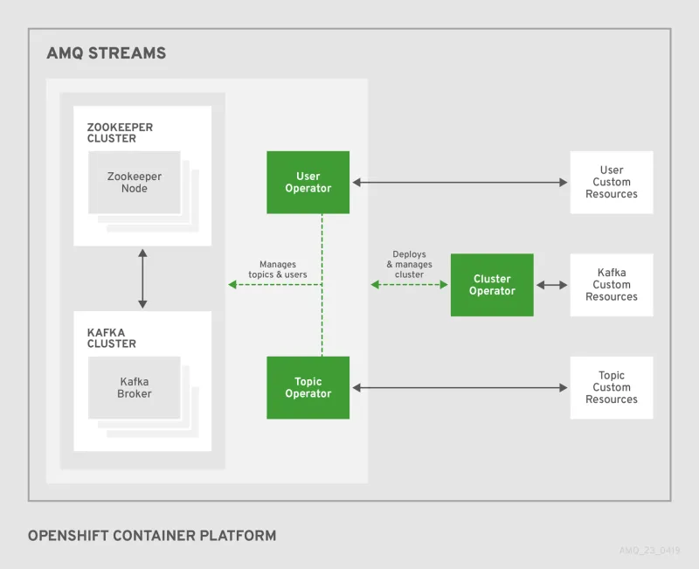This screenshot has height=569, width=699.
Task: Open the User Custom Resources box
Action: [612, 182]
